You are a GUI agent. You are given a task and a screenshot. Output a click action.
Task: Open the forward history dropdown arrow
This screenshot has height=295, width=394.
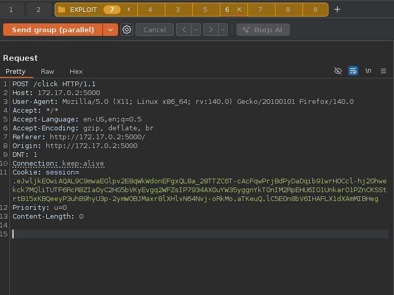point(223,30)
